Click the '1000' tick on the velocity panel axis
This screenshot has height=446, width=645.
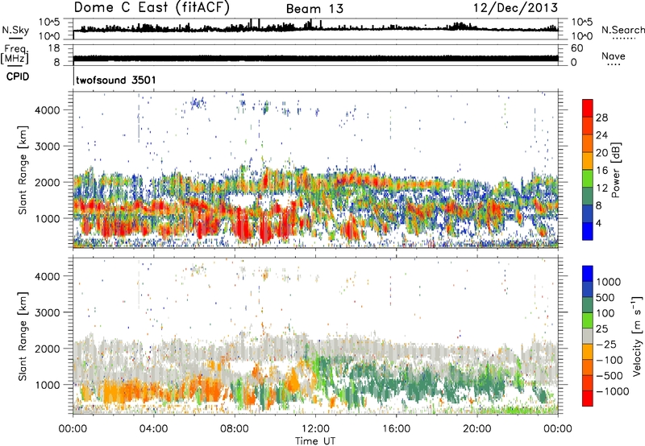(48, 385)
